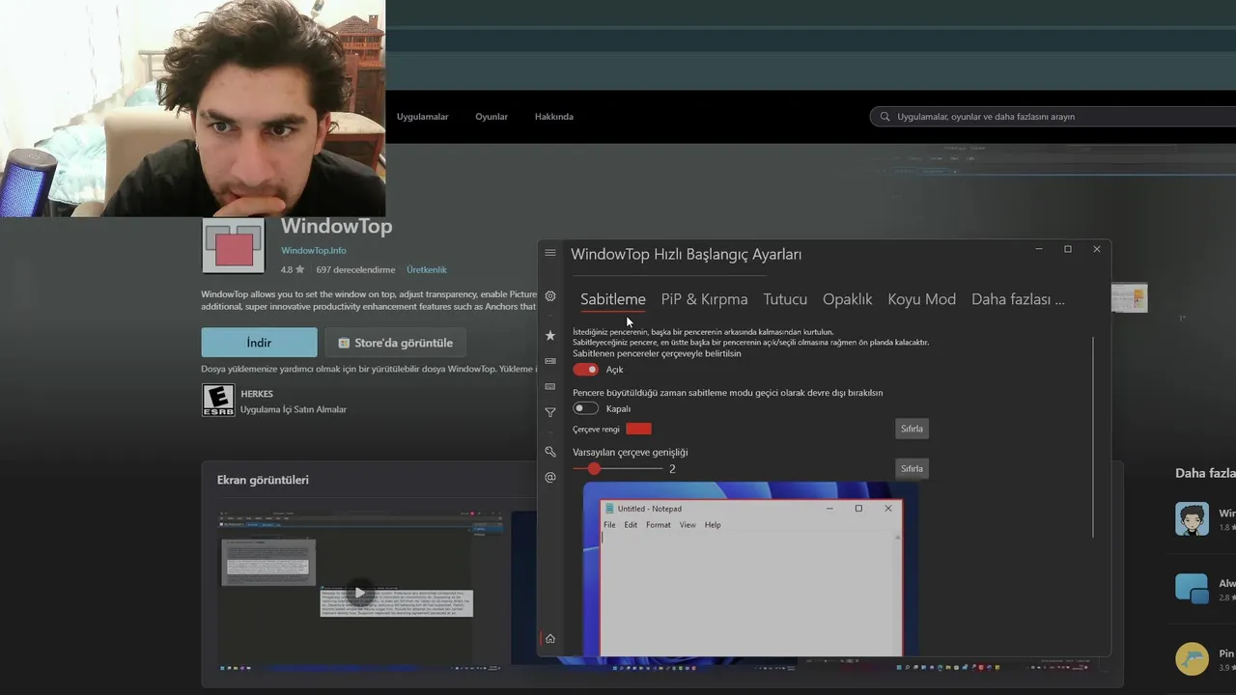1236x695 pixels.
Task: Click the Notepad preview image in settings
Action: pos(750,570)
